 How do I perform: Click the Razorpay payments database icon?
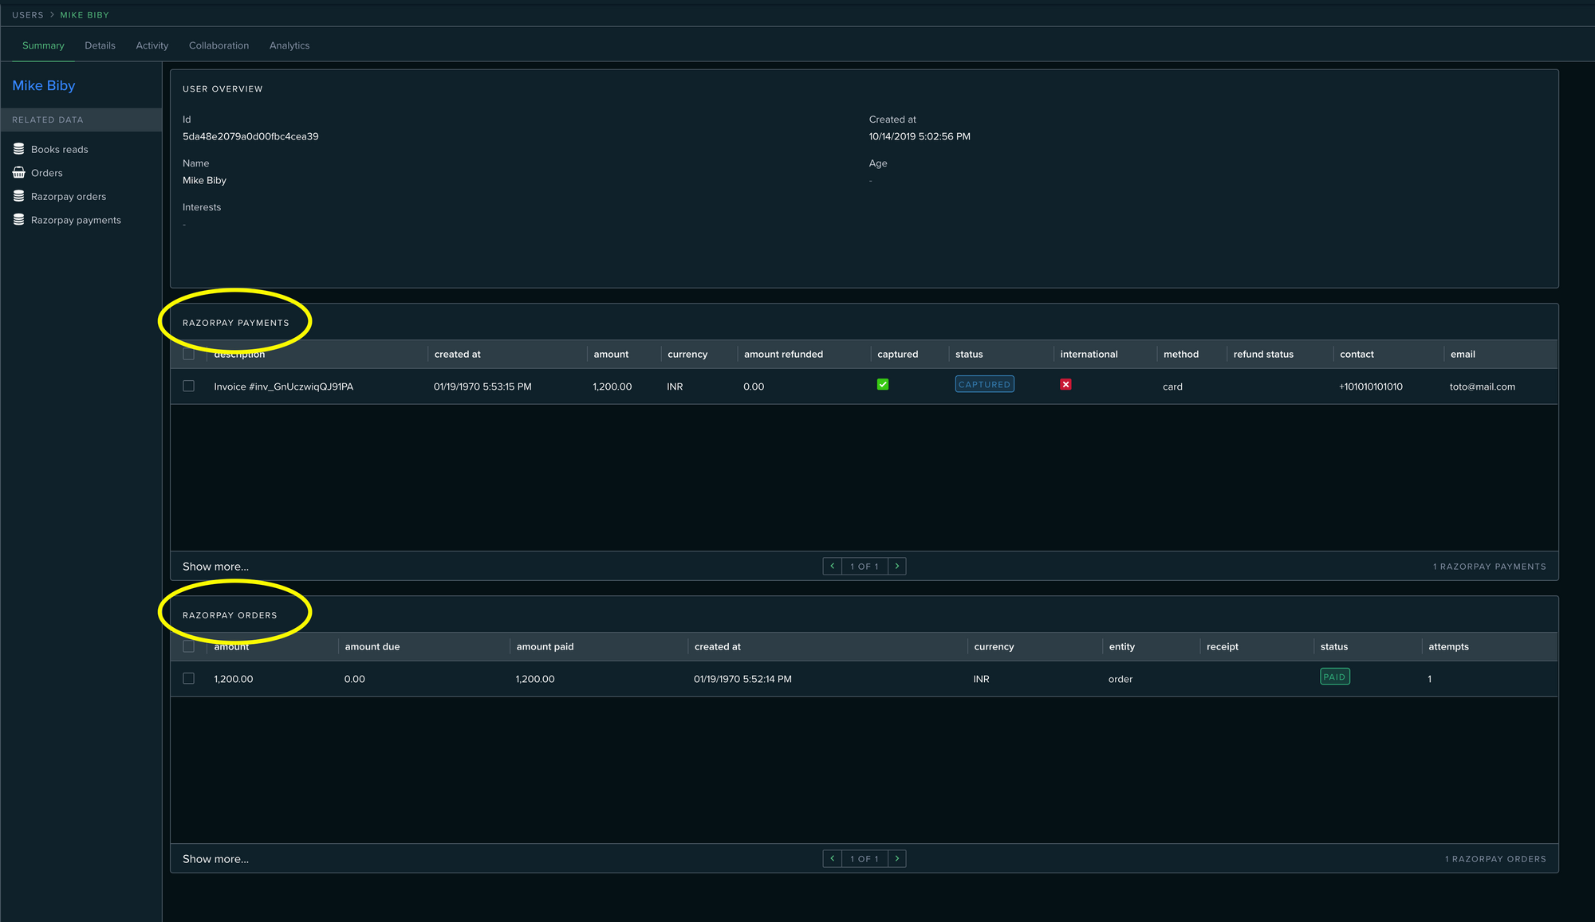(18, 220)
